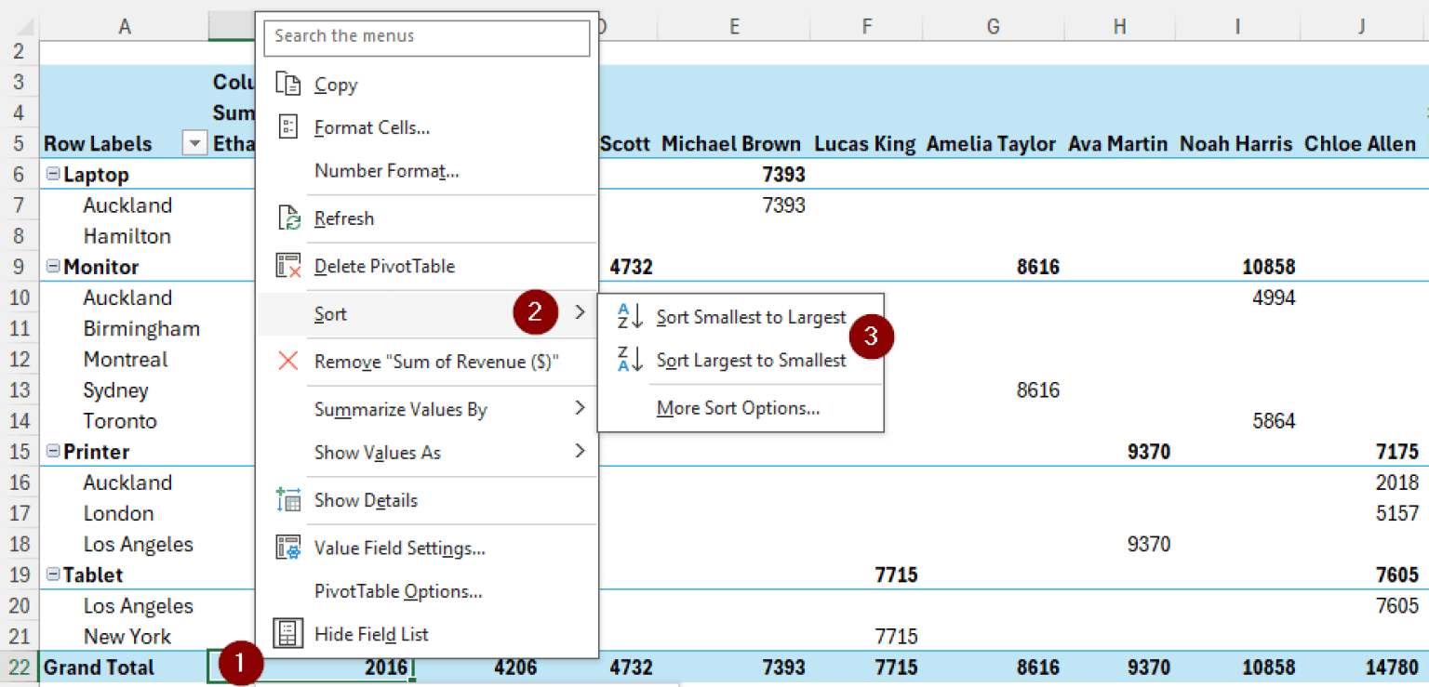Open the Row Labels filter dropdown
The height and width of the screenshot is (687, 1429).
pos(194,143)
